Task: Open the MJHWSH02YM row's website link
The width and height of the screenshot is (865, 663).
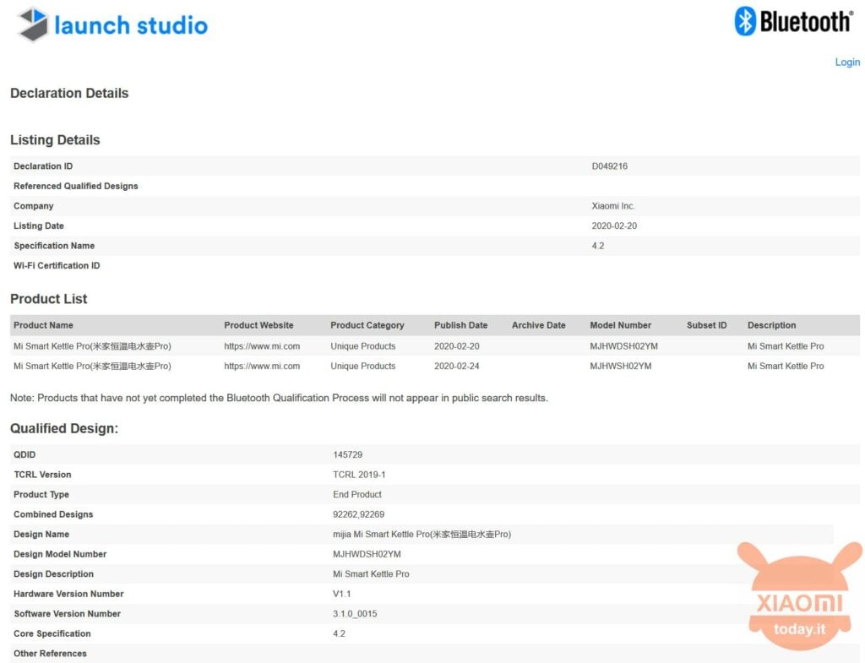Action: 262,366
